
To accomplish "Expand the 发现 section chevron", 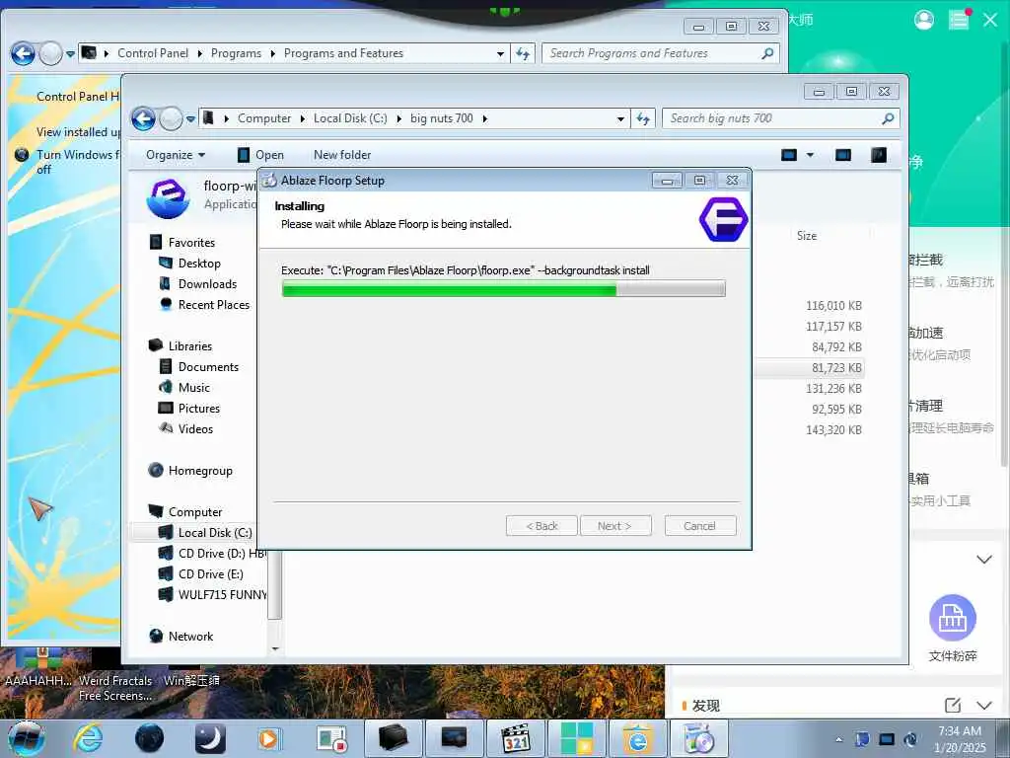I will point(983,705).
